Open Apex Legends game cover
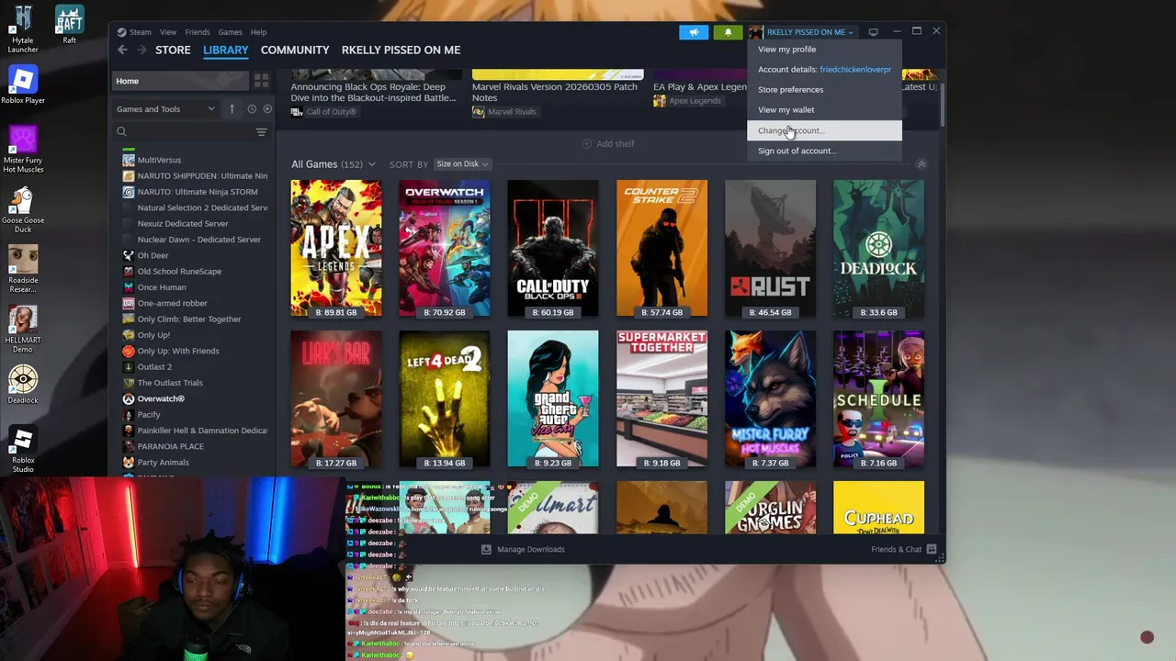Viewport: 1176px width, 661px height. point(335,249)
